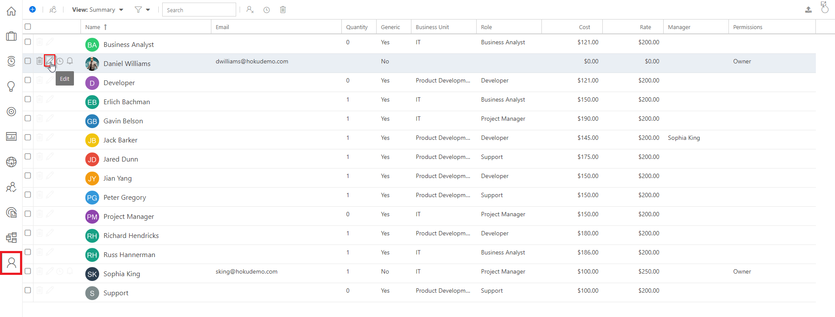This screenshot has height=317, width=835.
Task: Open the filter funnel dropdown arrow
Action: point(148,10)
